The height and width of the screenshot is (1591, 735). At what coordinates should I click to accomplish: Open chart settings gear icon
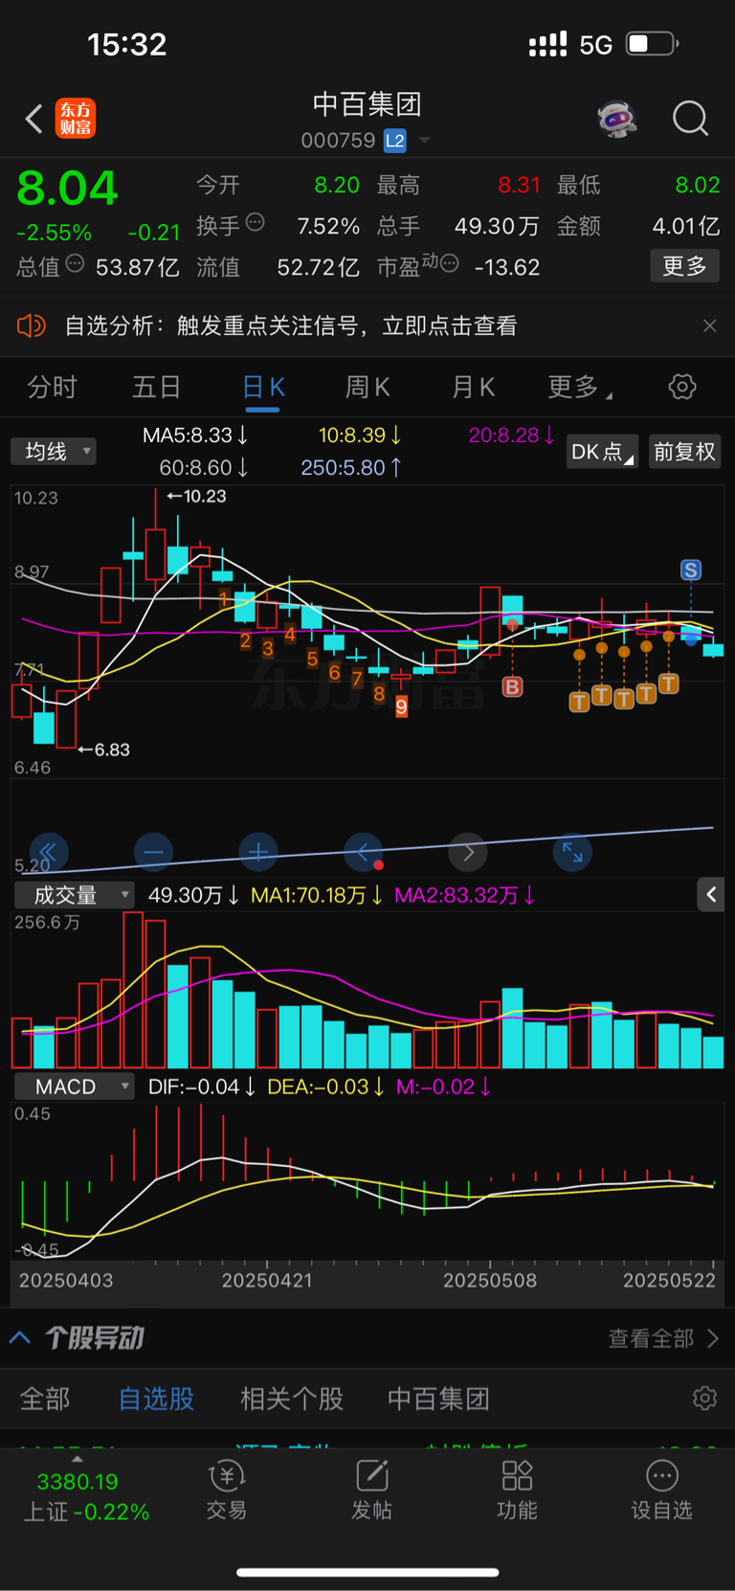pyautogui.click(x=681, y=387)
